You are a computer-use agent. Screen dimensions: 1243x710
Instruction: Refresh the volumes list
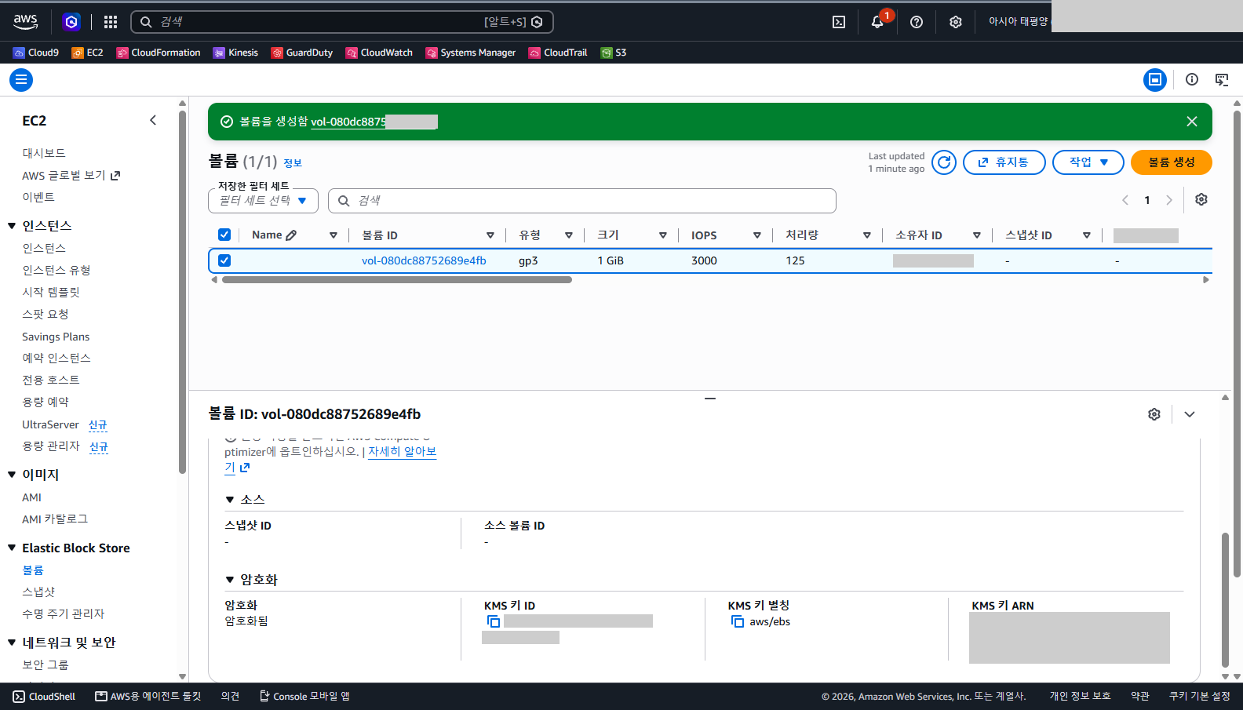click(944, 162)
